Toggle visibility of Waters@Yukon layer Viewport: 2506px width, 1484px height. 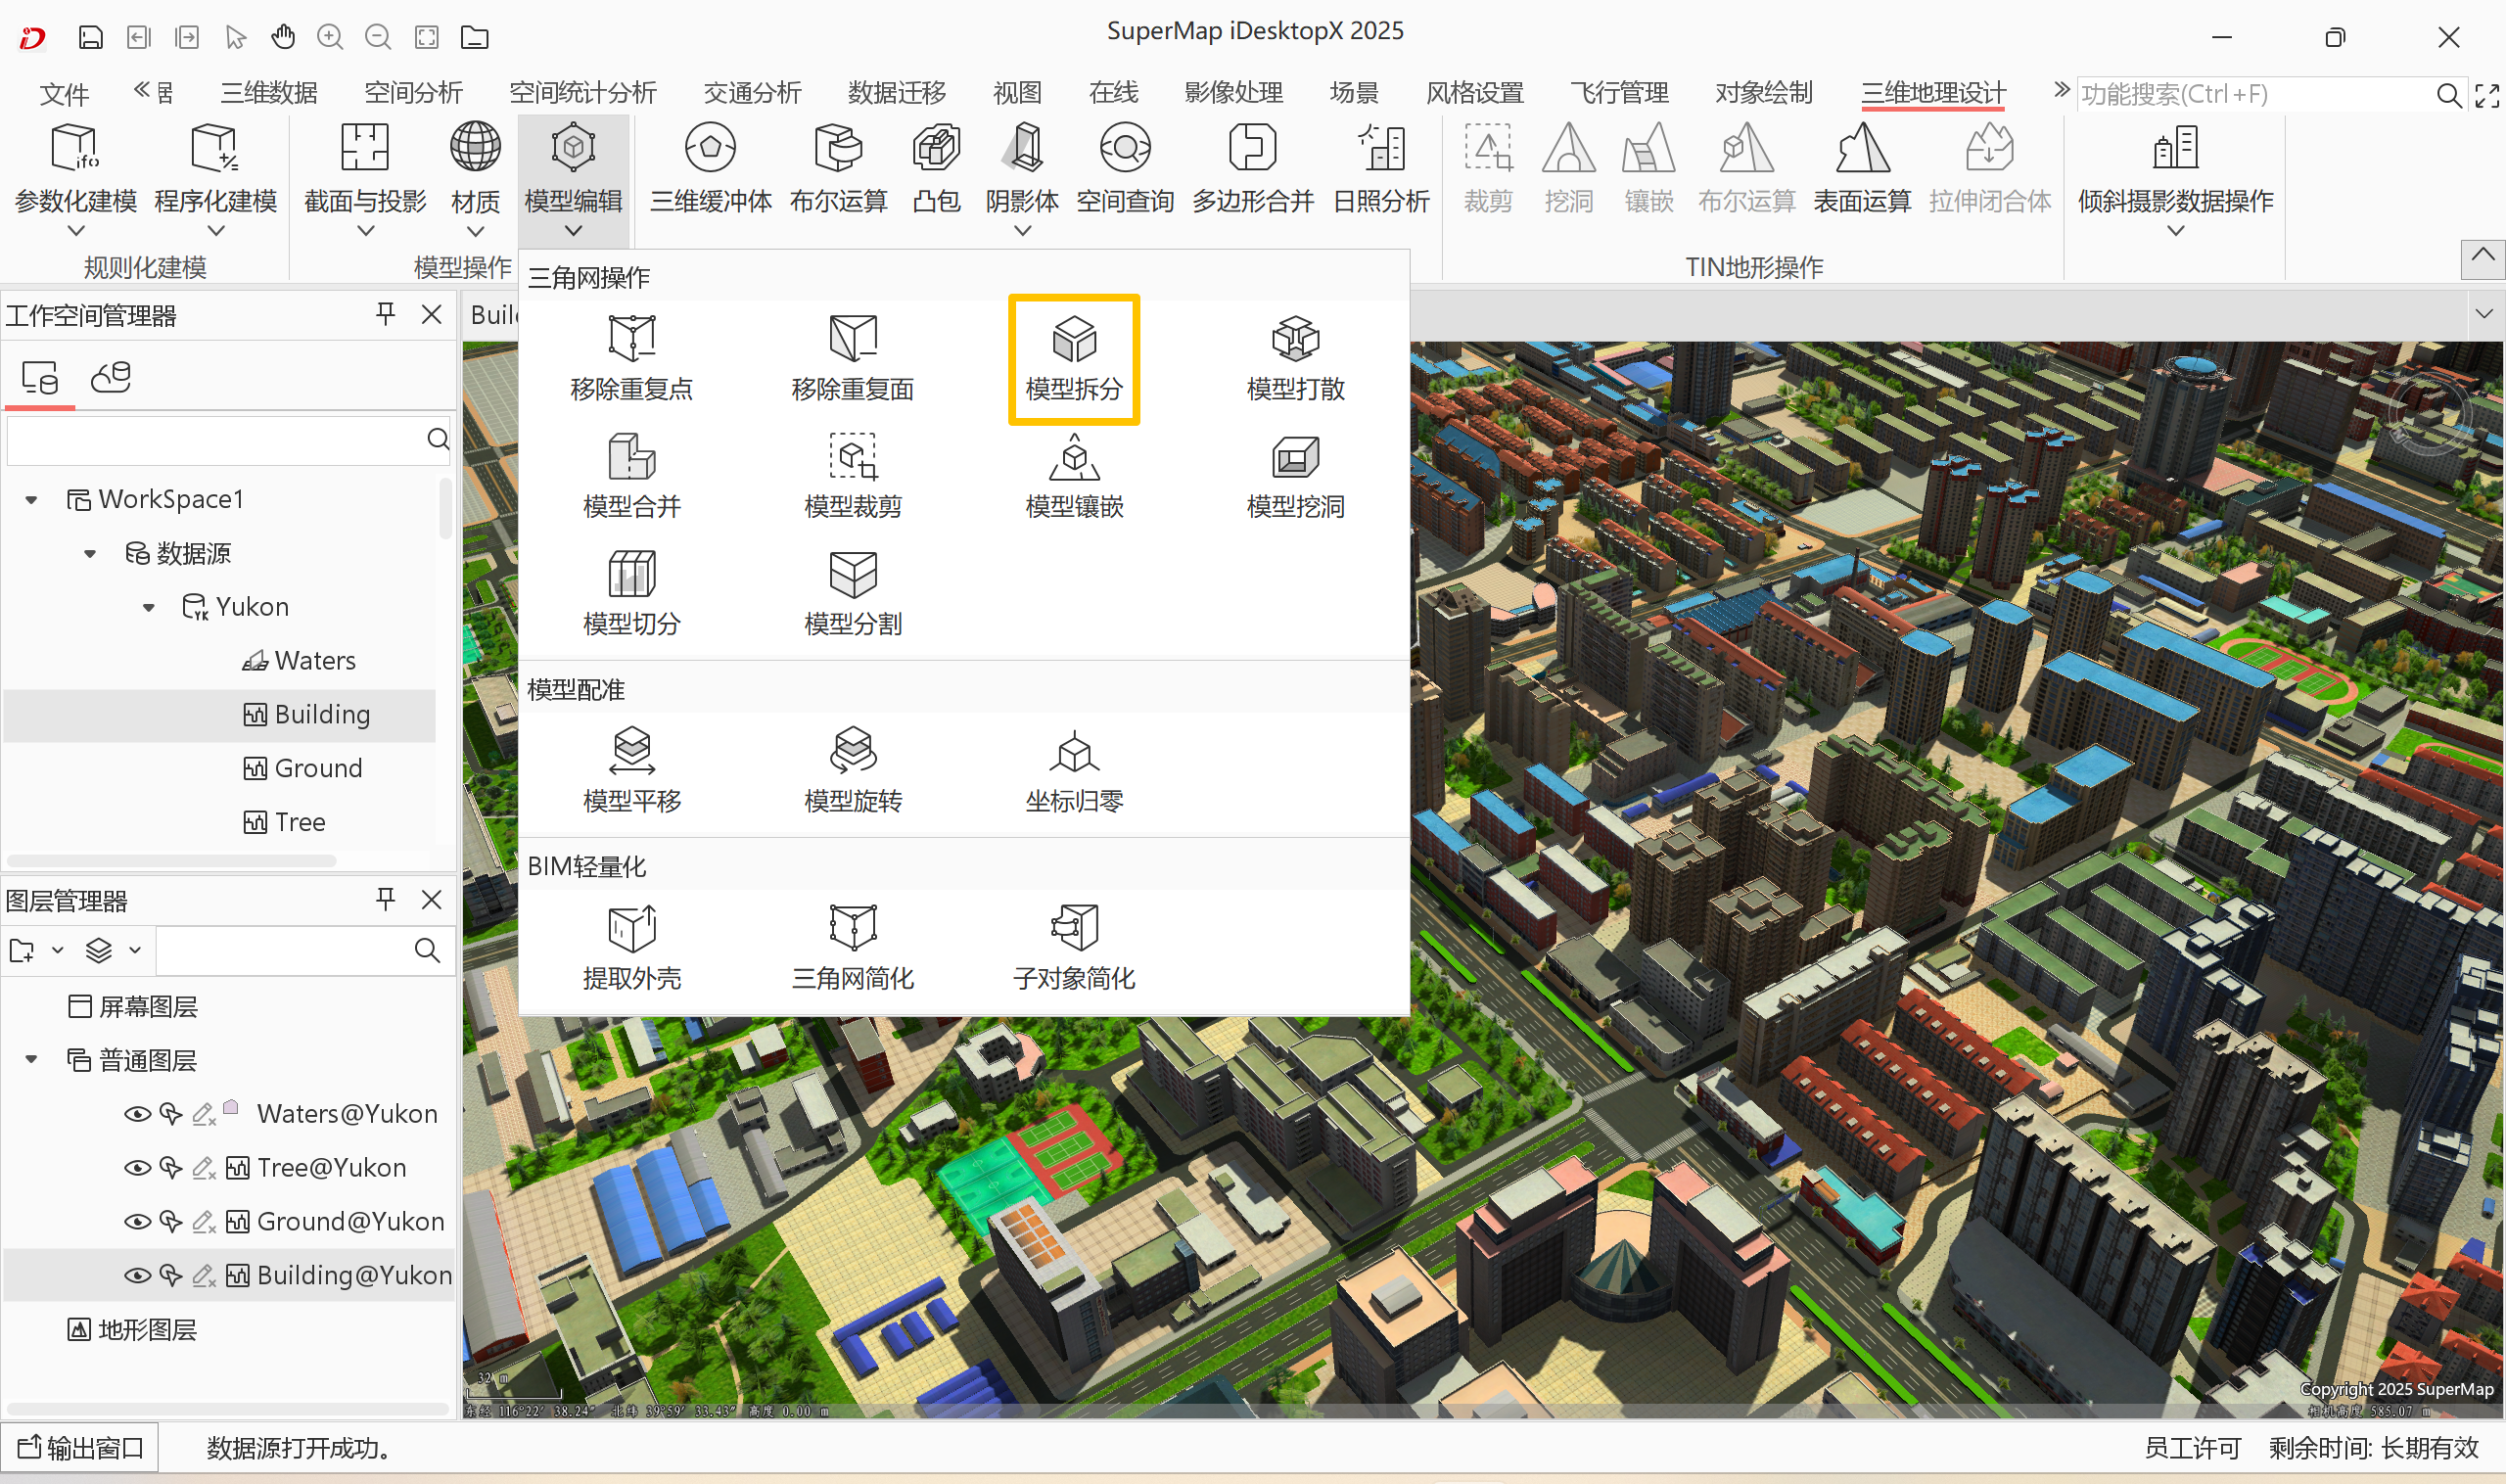coord(137,1114)
